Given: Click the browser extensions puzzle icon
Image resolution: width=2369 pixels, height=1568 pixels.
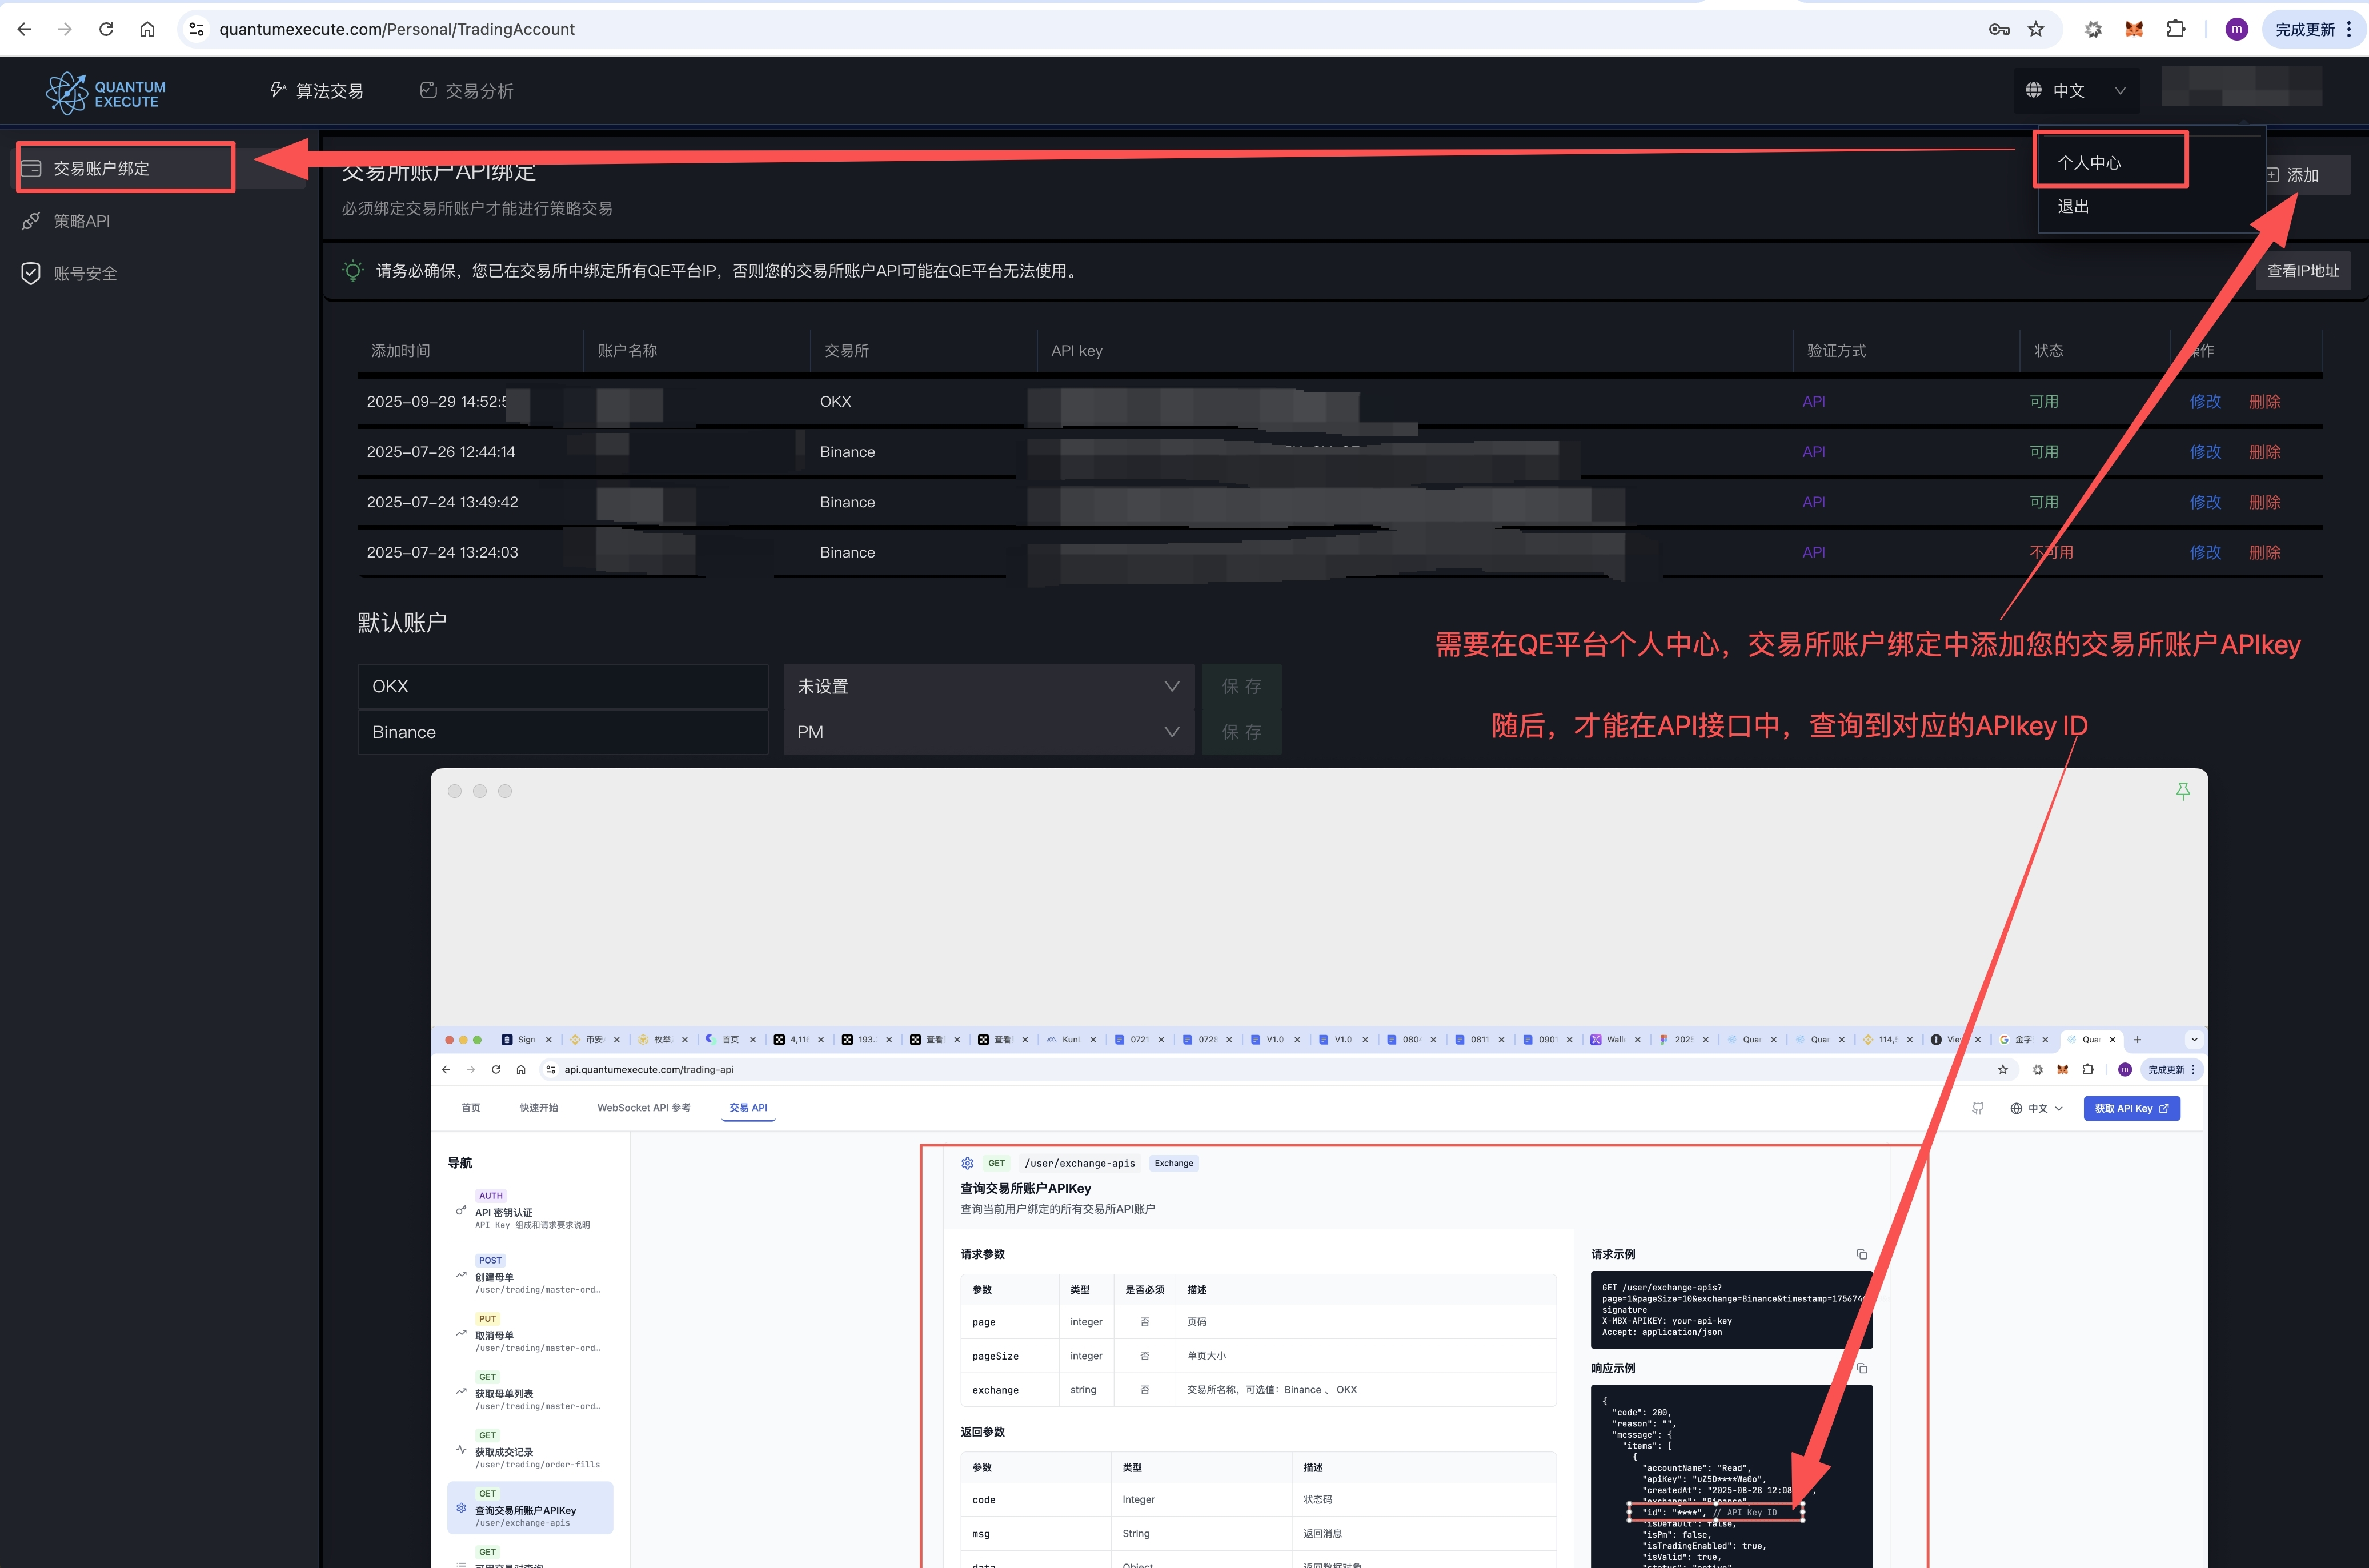Looking at the screenshot, I should click(2177, 29).
